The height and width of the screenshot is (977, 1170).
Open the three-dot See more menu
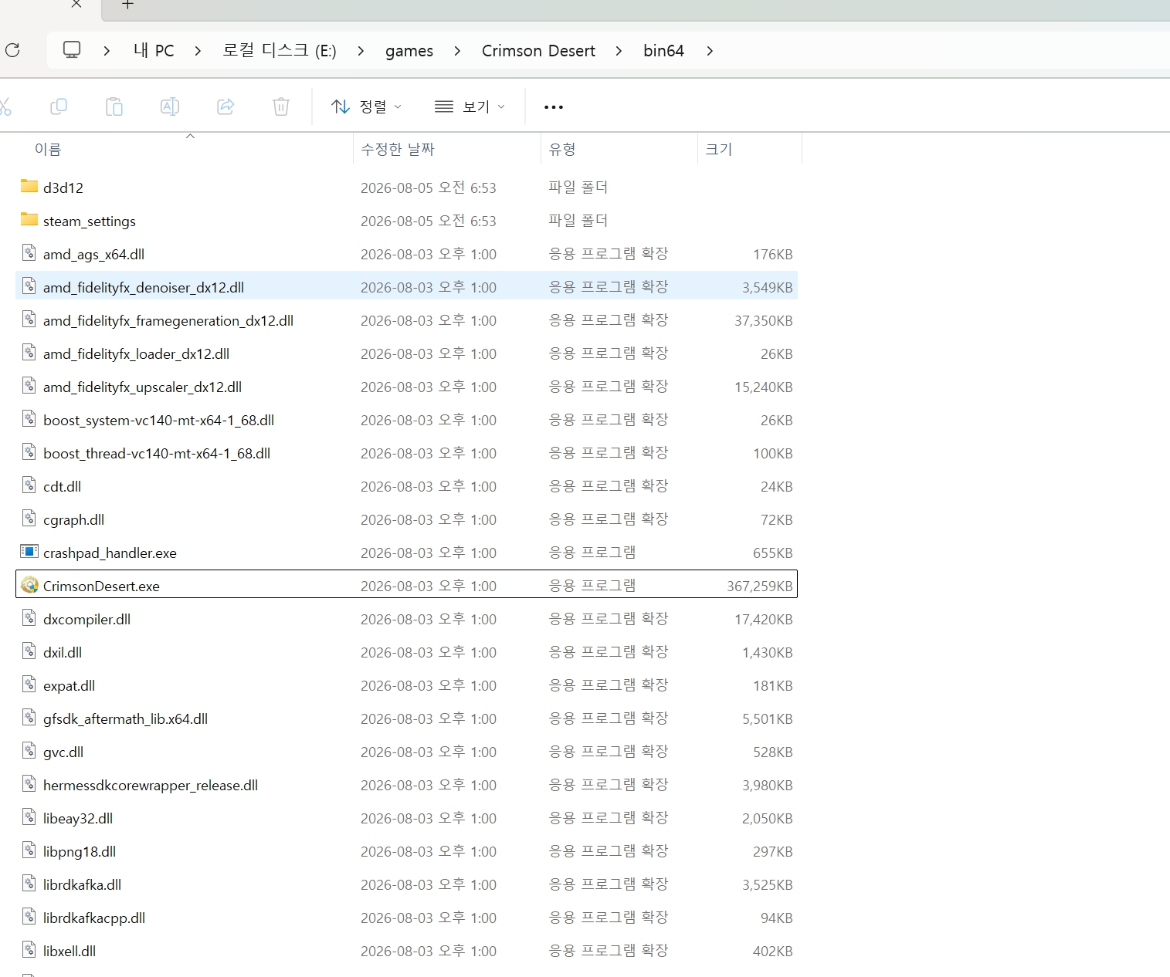click(x=554, y=107)
